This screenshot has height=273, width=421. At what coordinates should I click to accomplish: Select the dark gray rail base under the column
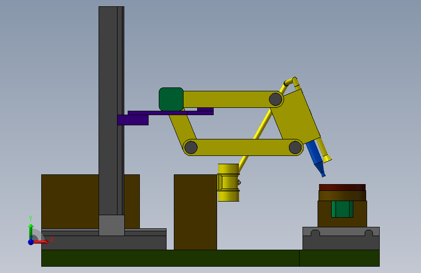pyautogui.click(x=104, y=242)
